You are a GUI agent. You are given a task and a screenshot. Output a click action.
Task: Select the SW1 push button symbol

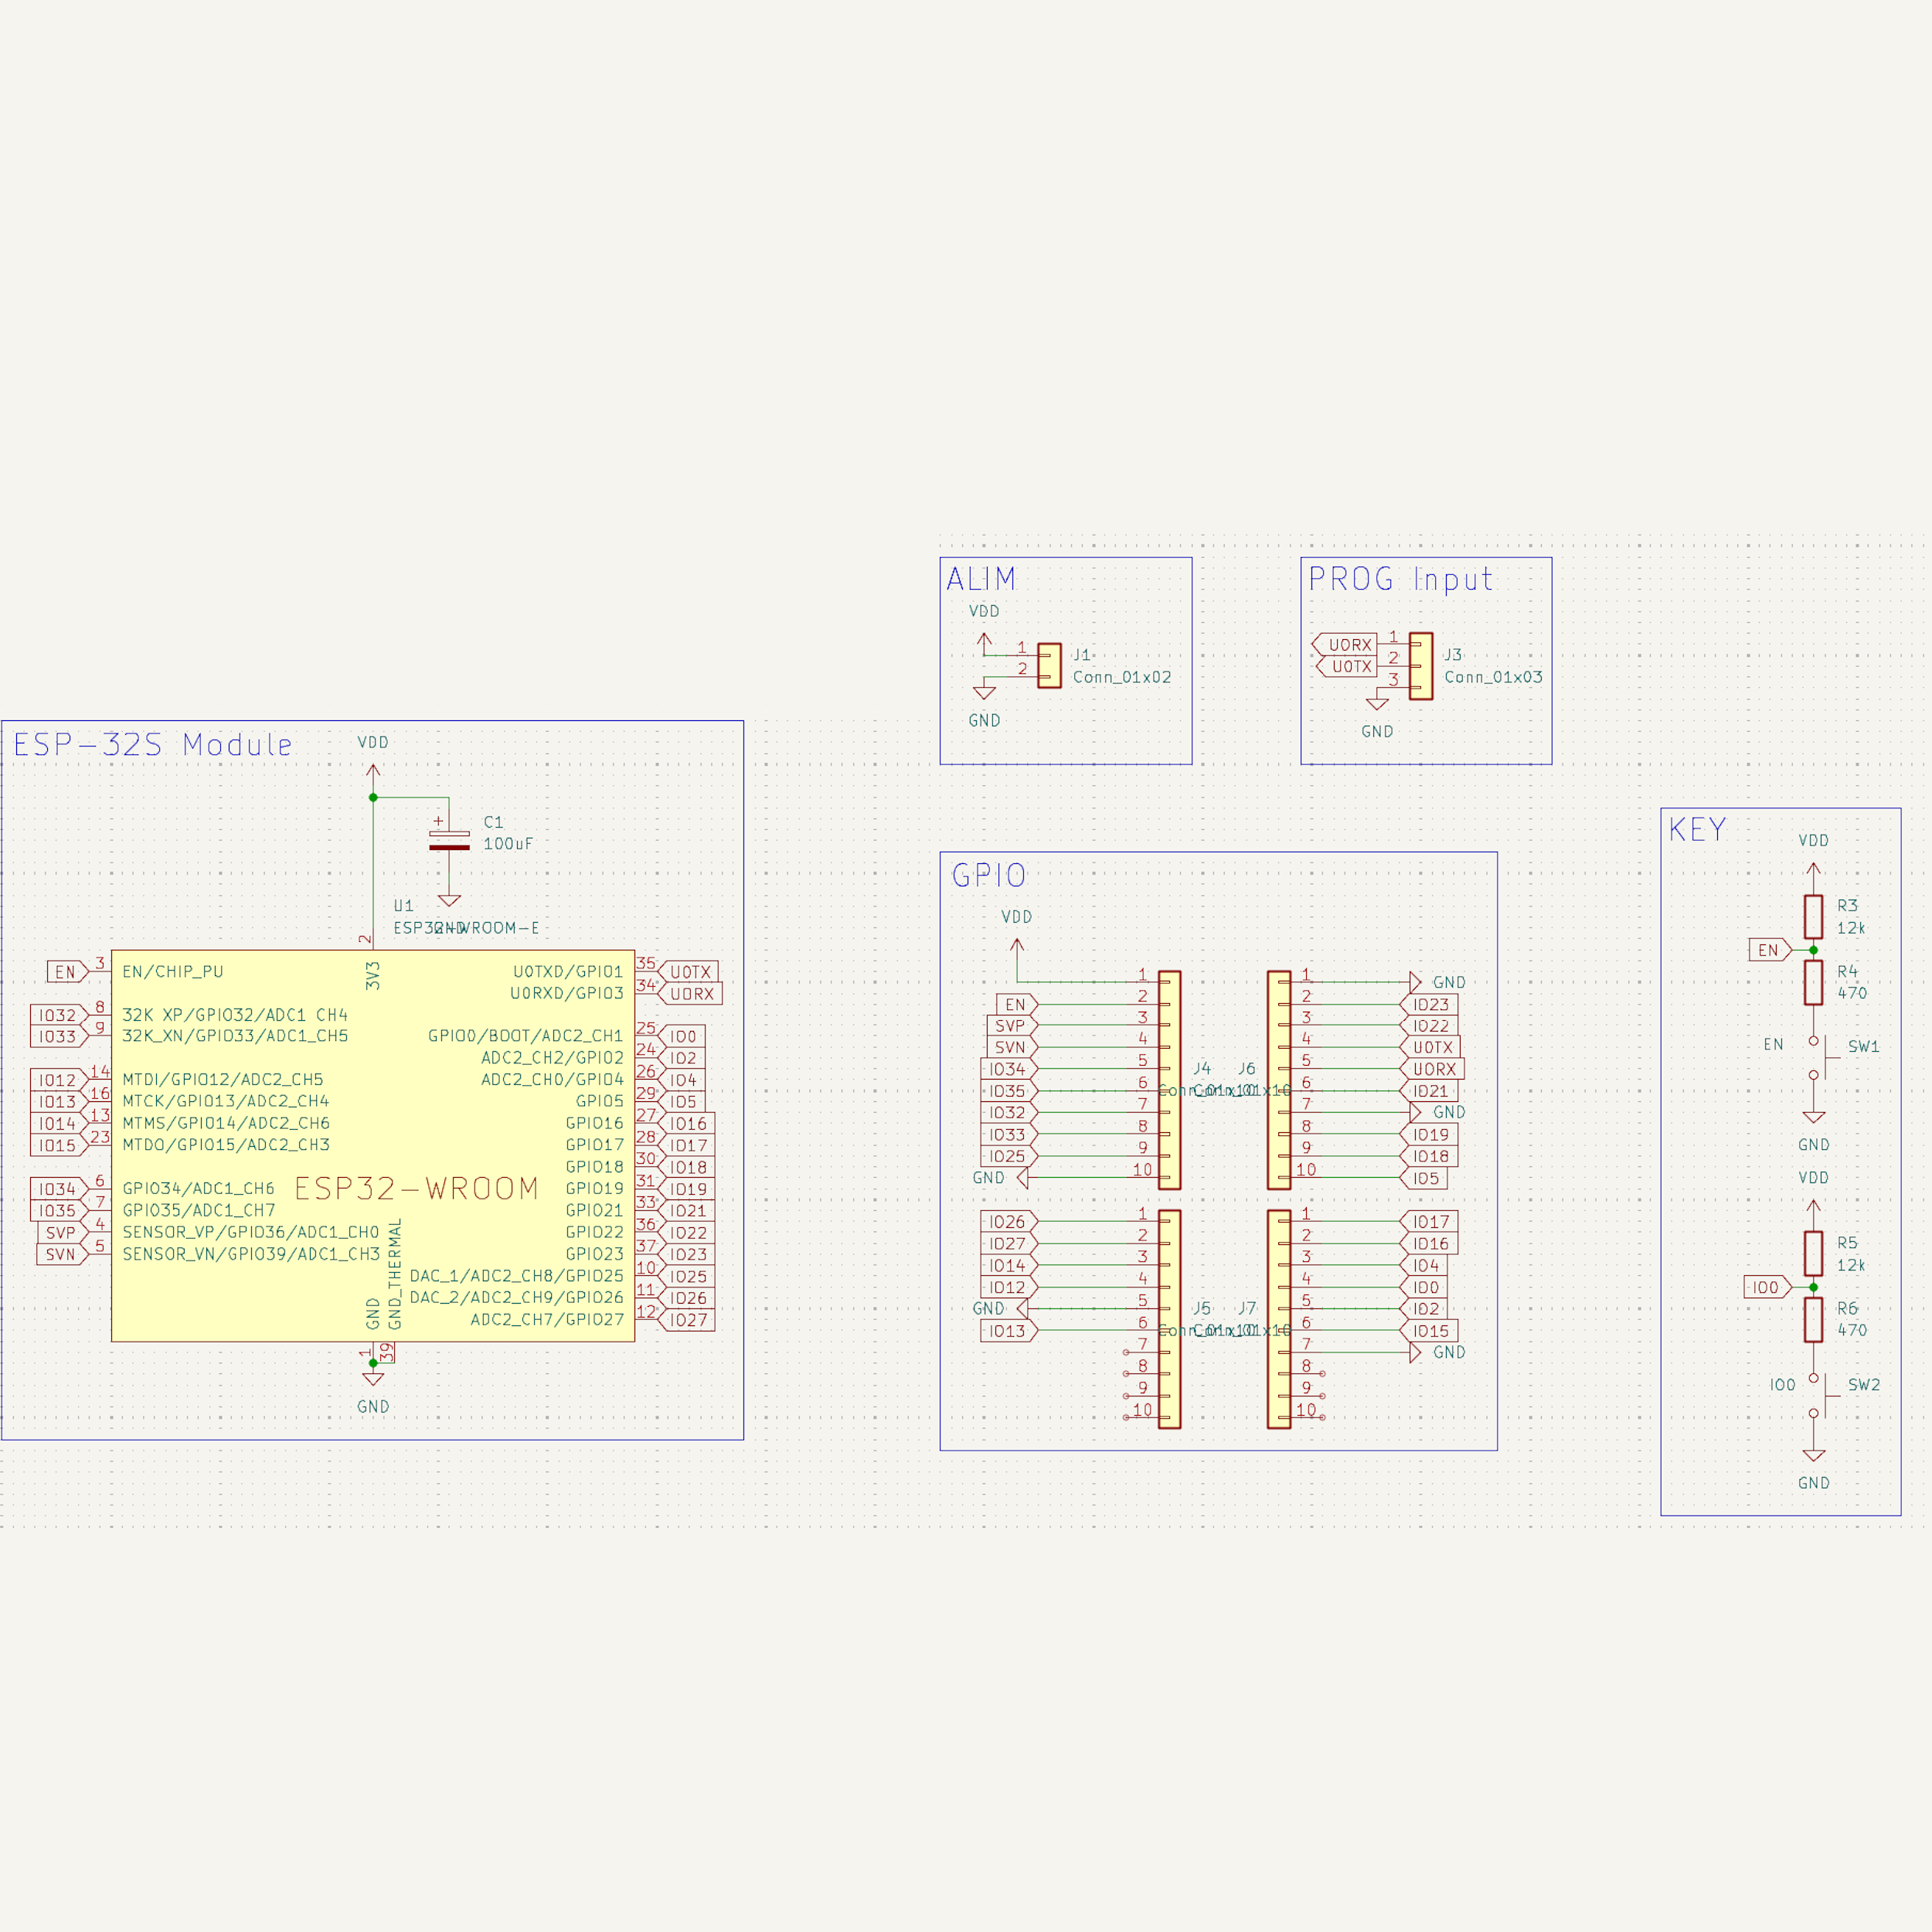click(x=1822, y=1058)
